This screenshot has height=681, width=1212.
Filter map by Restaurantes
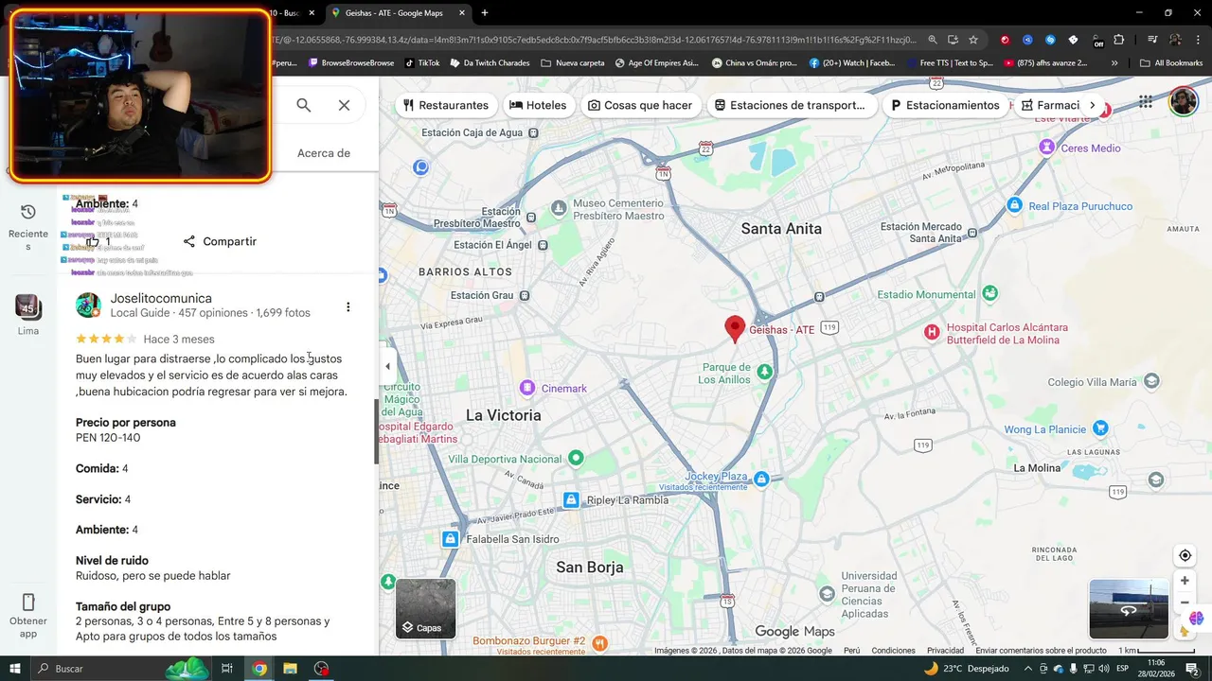(x=446, y=105)
